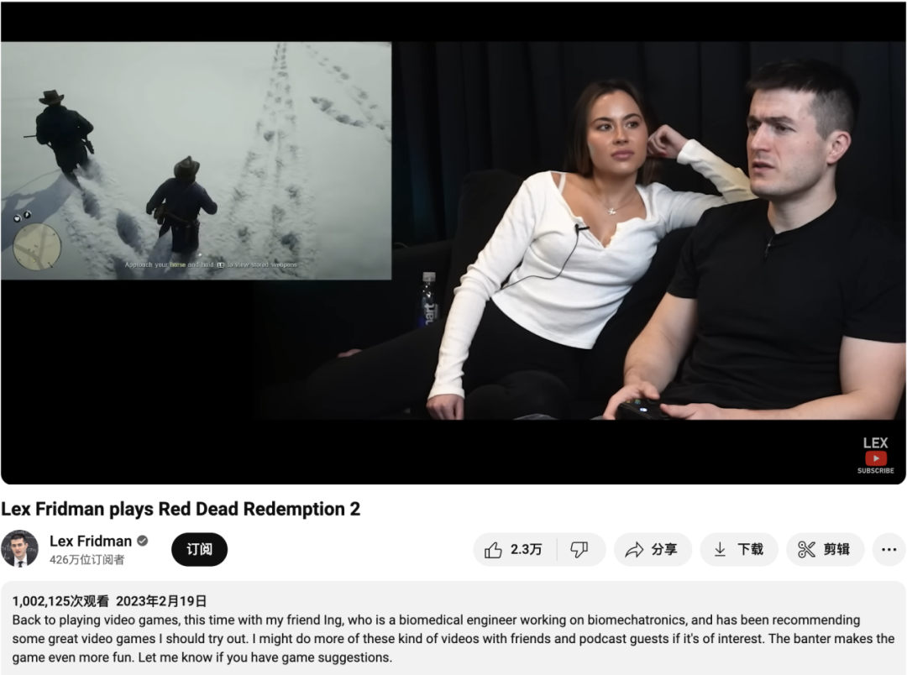Click the 下载 download label
Screen dimensions: 907x675
coord(750,549)
